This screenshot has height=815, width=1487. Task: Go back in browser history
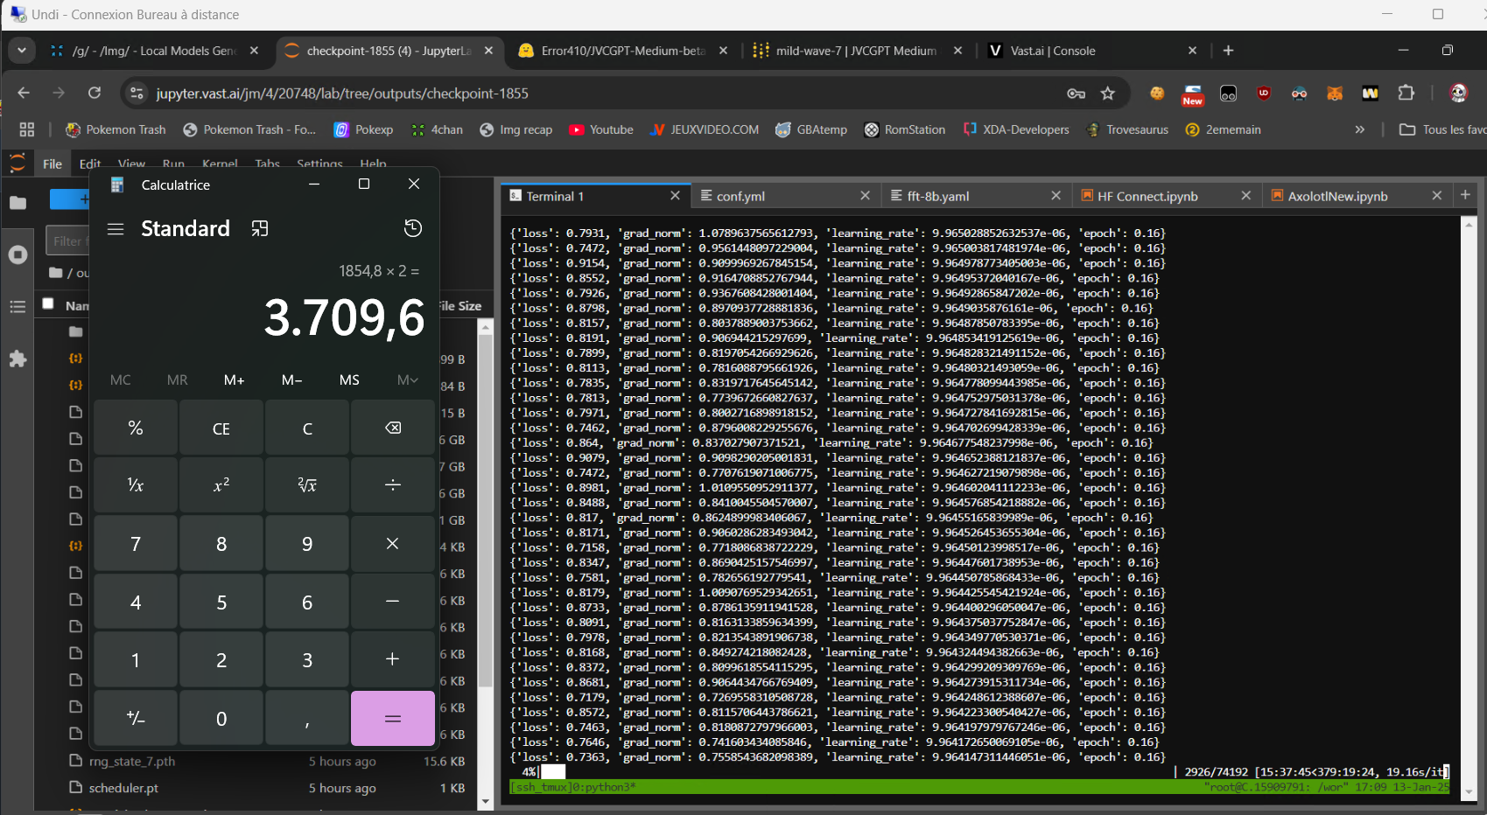[x=24, y=93]
